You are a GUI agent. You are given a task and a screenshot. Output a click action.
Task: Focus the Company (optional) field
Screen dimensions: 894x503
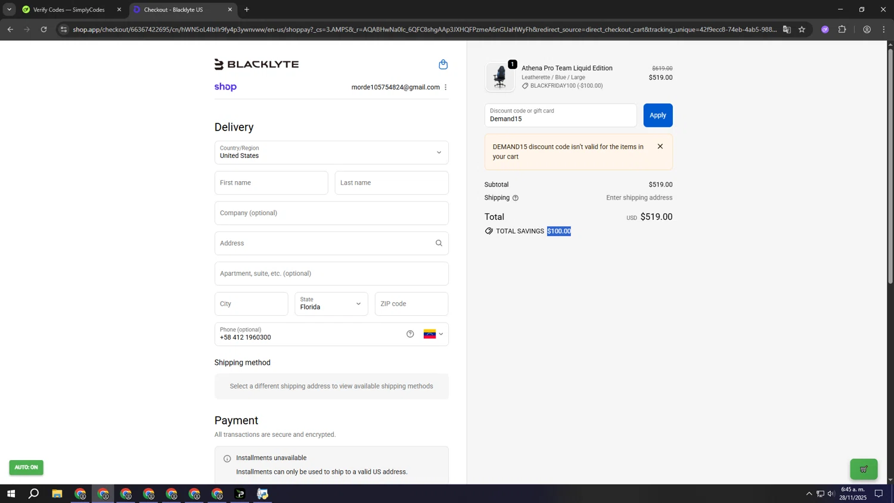click(x=331, y=213)
